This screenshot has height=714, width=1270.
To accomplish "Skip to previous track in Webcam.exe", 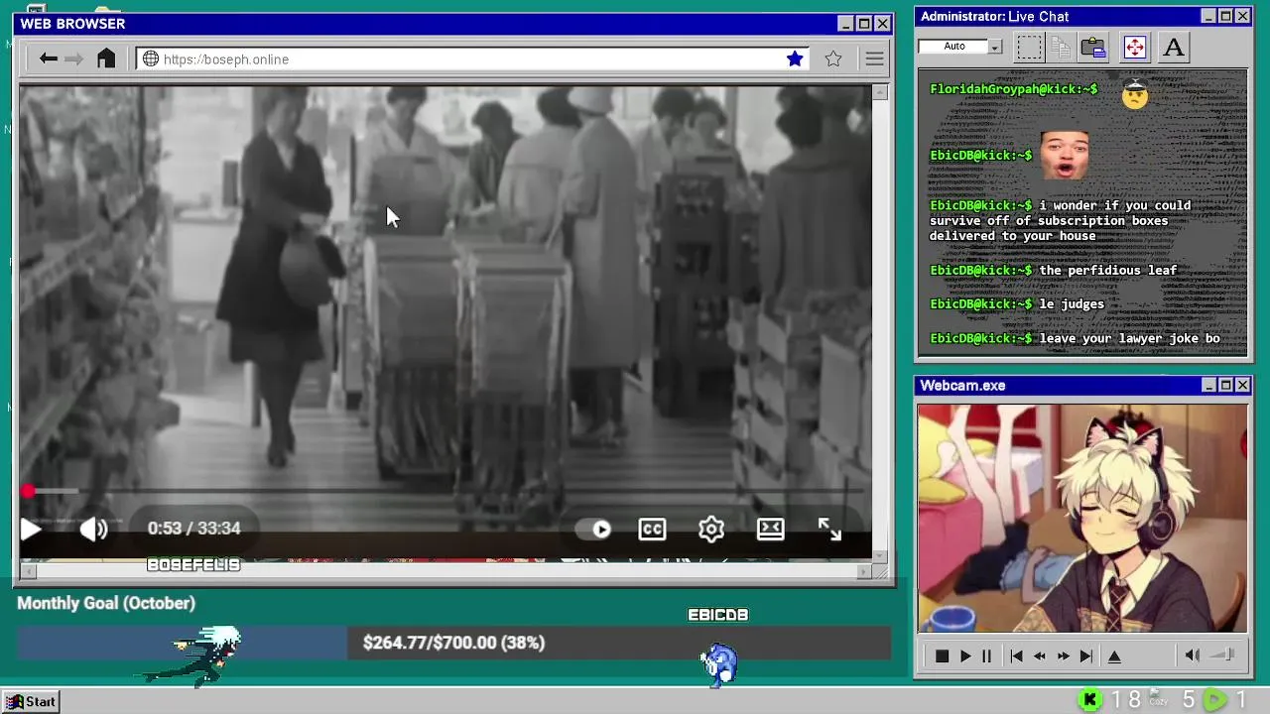I will point(1016,655).
